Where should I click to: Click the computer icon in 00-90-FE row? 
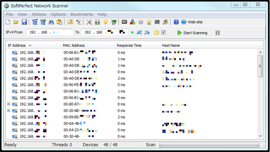15,85
